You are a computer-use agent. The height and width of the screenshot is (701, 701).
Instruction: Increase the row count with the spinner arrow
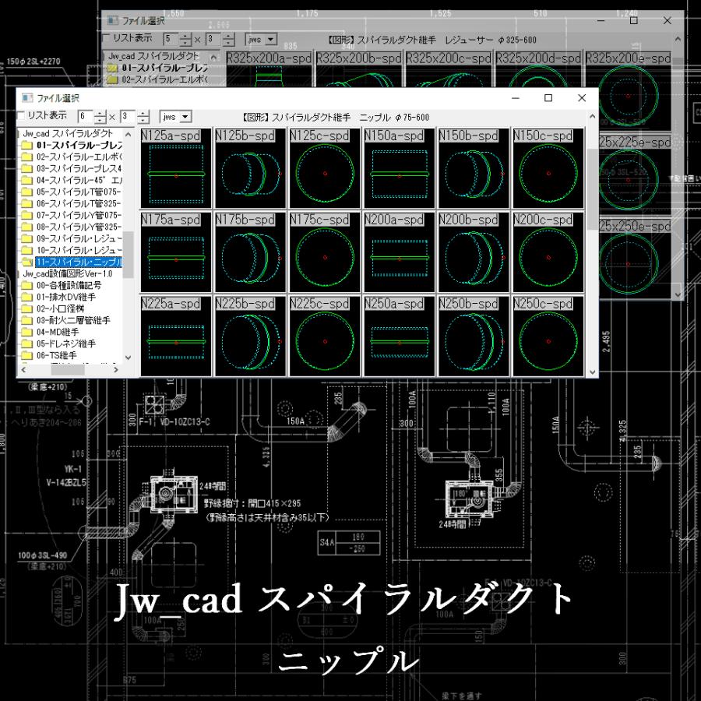(143, 113)
